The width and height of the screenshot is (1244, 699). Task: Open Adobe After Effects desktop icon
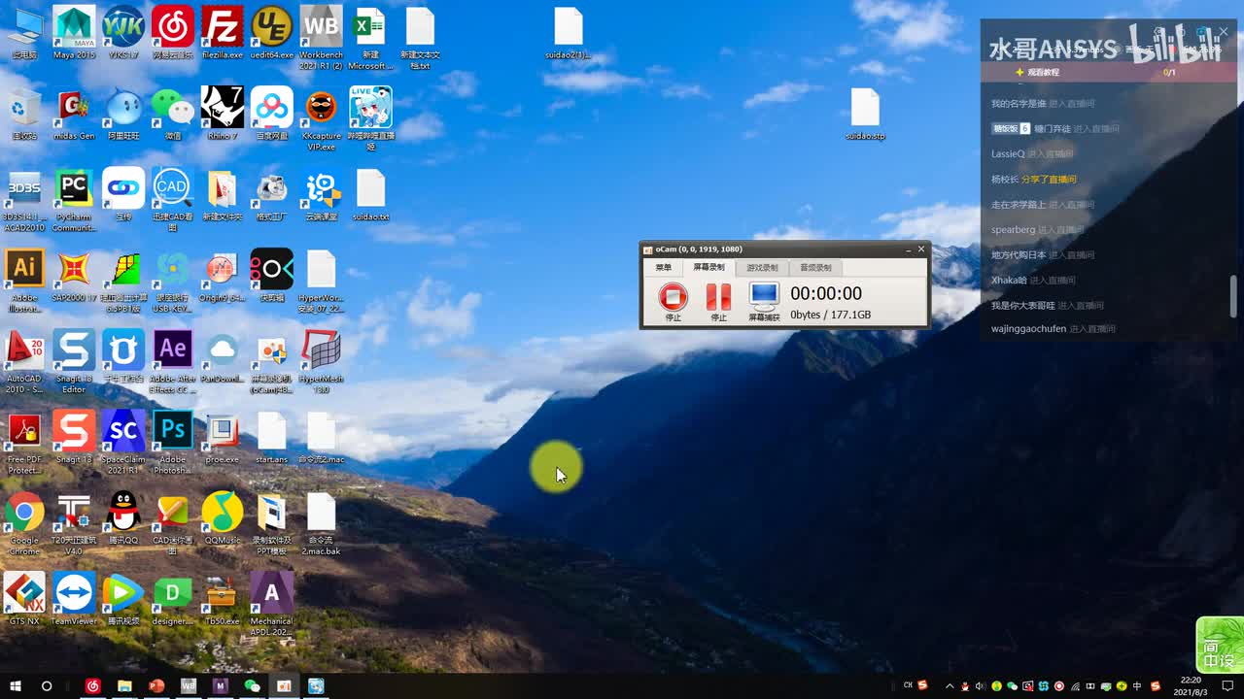(x=173, y=361)
